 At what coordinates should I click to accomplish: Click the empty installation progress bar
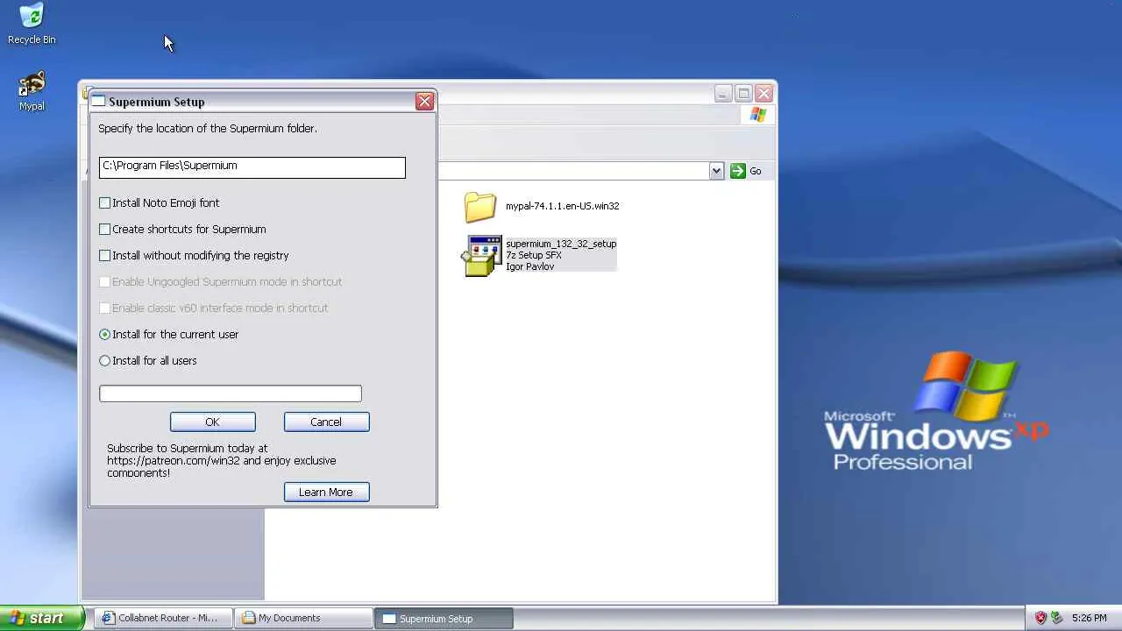(231, 393)
